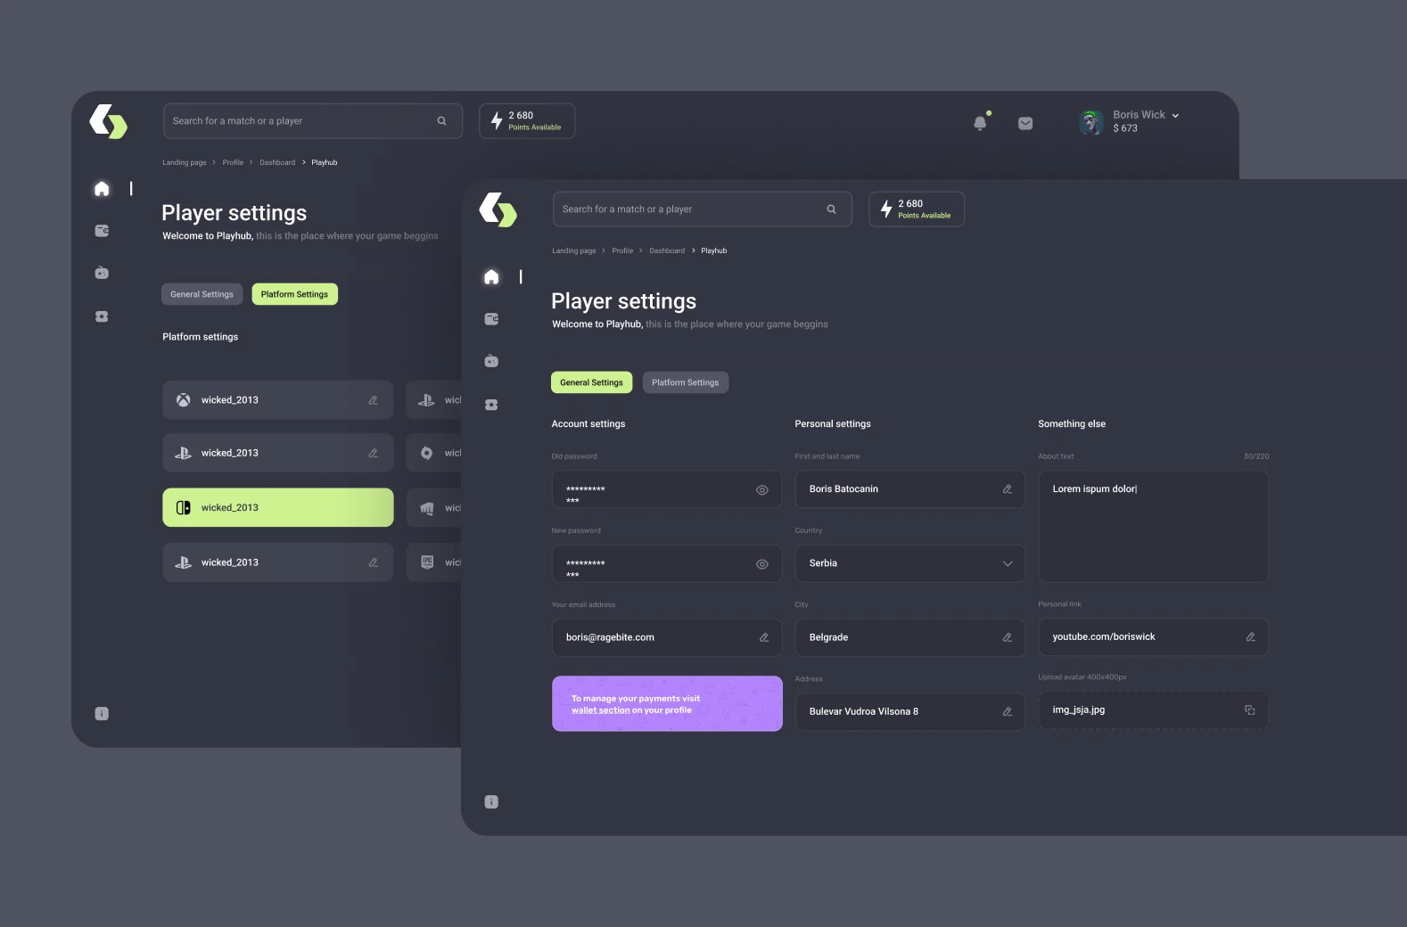1407x927 pixels.
Task: Click upload icon next to img_jsja.jpg
Action: click(x=1250, y=710)
